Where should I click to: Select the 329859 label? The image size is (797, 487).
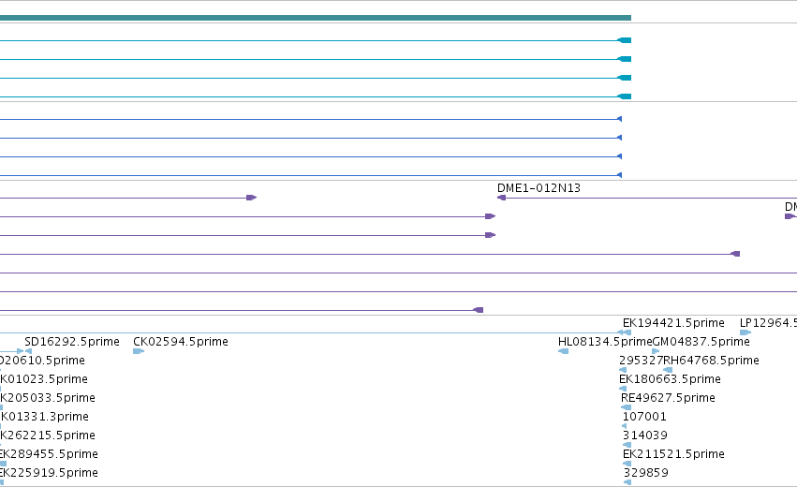pos(646,473)
